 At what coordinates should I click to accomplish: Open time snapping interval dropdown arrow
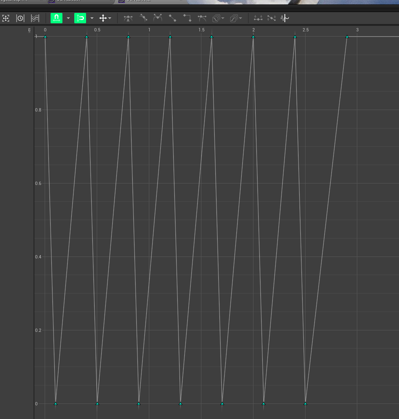point(68,18)
